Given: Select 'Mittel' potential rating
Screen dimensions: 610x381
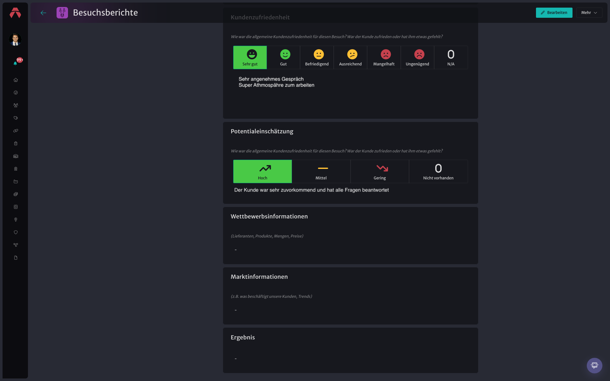Looking at the screenshot, I should coord(321,171).
